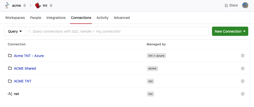Click the tnt project dynamite icon
This screenshot has width=254, height=107.
tap(38, 5)
